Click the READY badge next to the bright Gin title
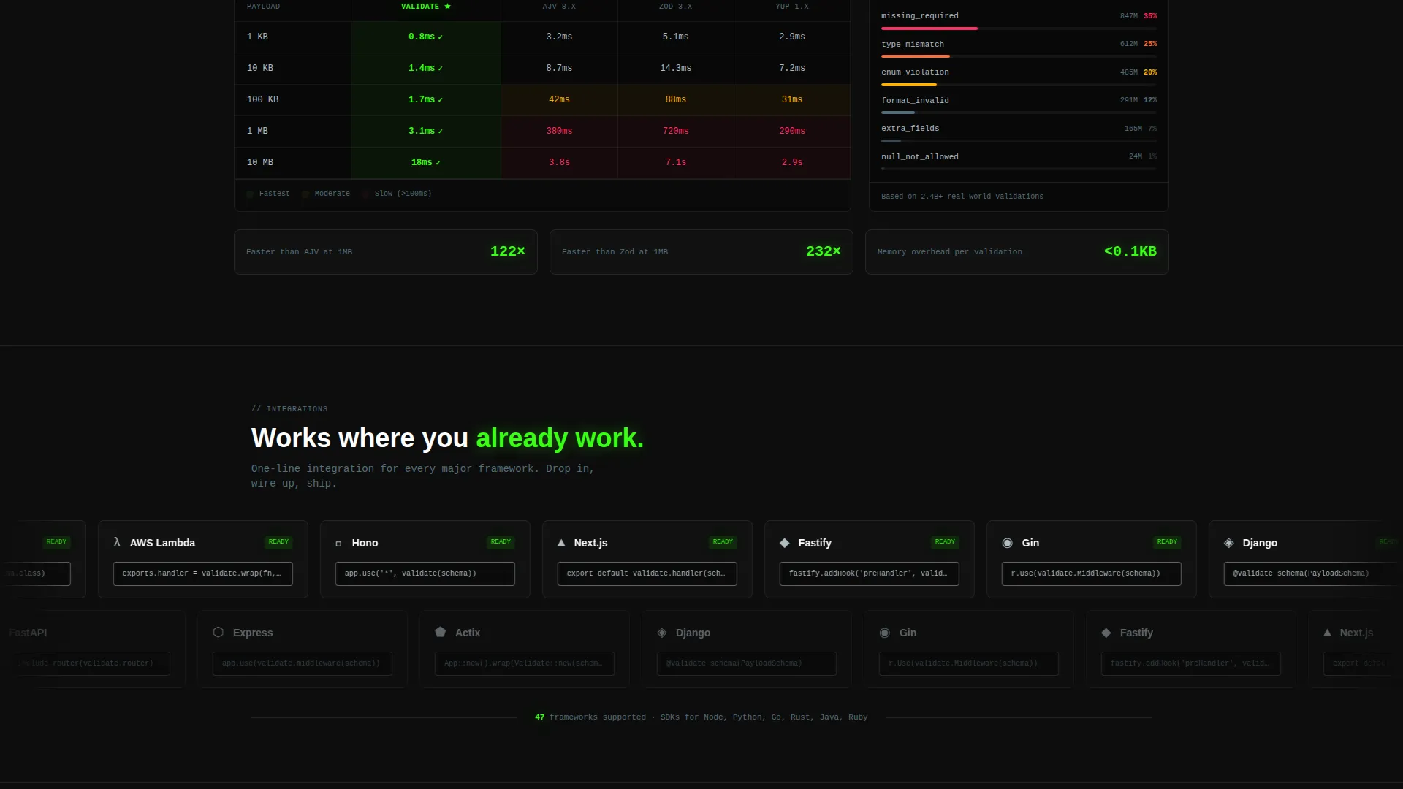1403x789 pixels. click(x=1167, y=542)
